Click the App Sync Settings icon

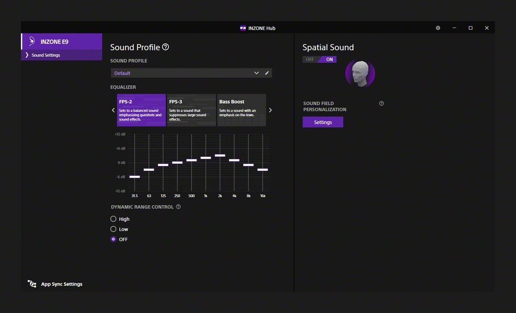point(32,284)
